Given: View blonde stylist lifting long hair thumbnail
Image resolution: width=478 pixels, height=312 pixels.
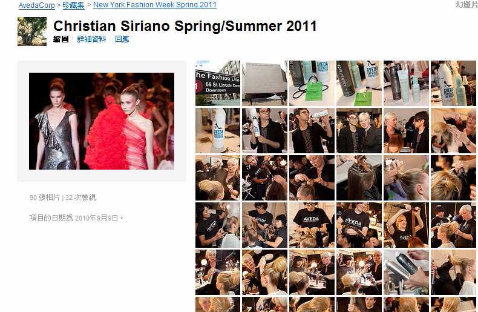Looking at the screenshot, I should tap(406, 225).
